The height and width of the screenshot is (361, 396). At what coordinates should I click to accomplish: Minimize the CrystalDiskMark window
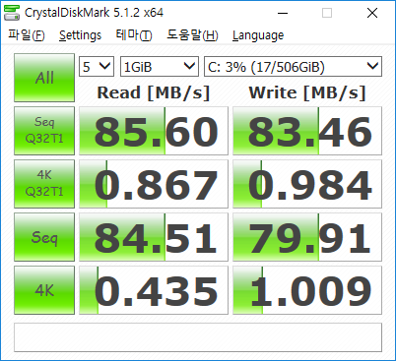[283, 13]
